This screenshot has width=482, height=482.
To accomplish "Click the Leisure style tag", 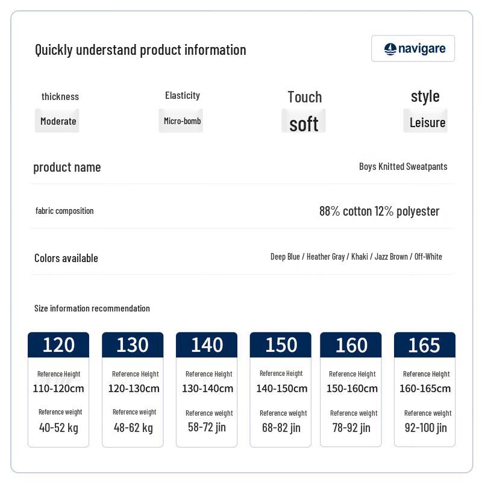I will [x=427, y=122].
